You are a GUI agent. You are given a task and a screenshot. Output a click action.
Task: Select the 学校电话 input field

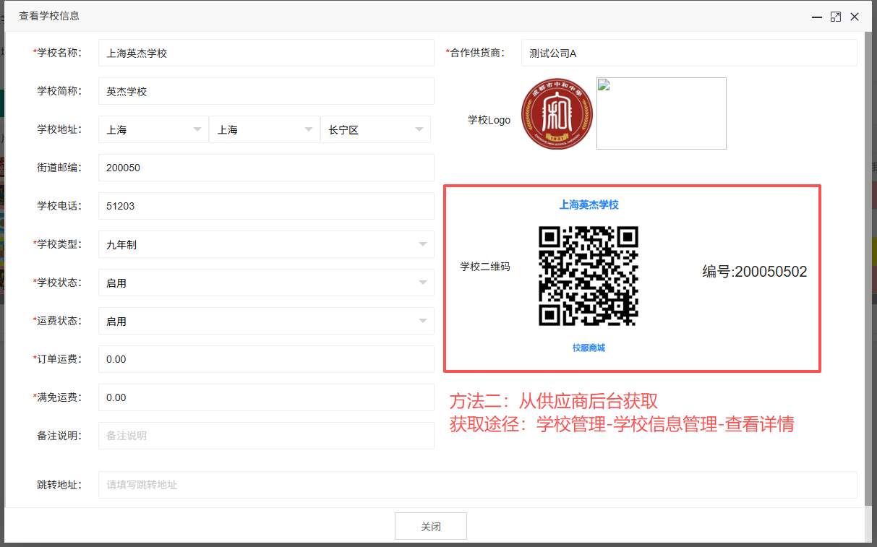click(x=266, y=206)
